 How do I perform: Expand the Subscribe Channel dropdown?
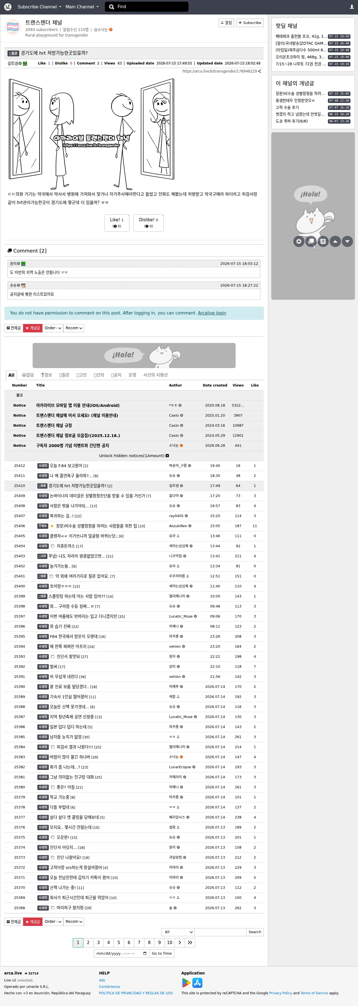39,7
